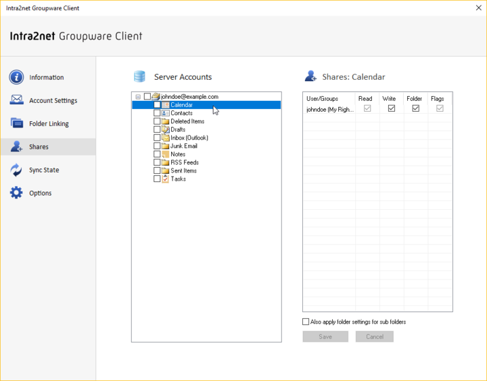Select the Shares sidebar entry
The height and width of the screenshot is (381, 487).
48,147
